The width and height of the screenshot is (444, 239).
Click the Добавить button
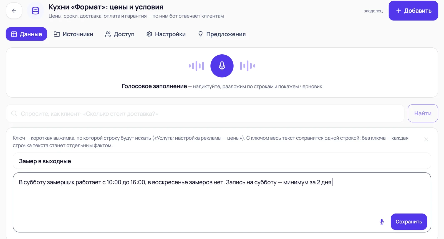point(413,11)
